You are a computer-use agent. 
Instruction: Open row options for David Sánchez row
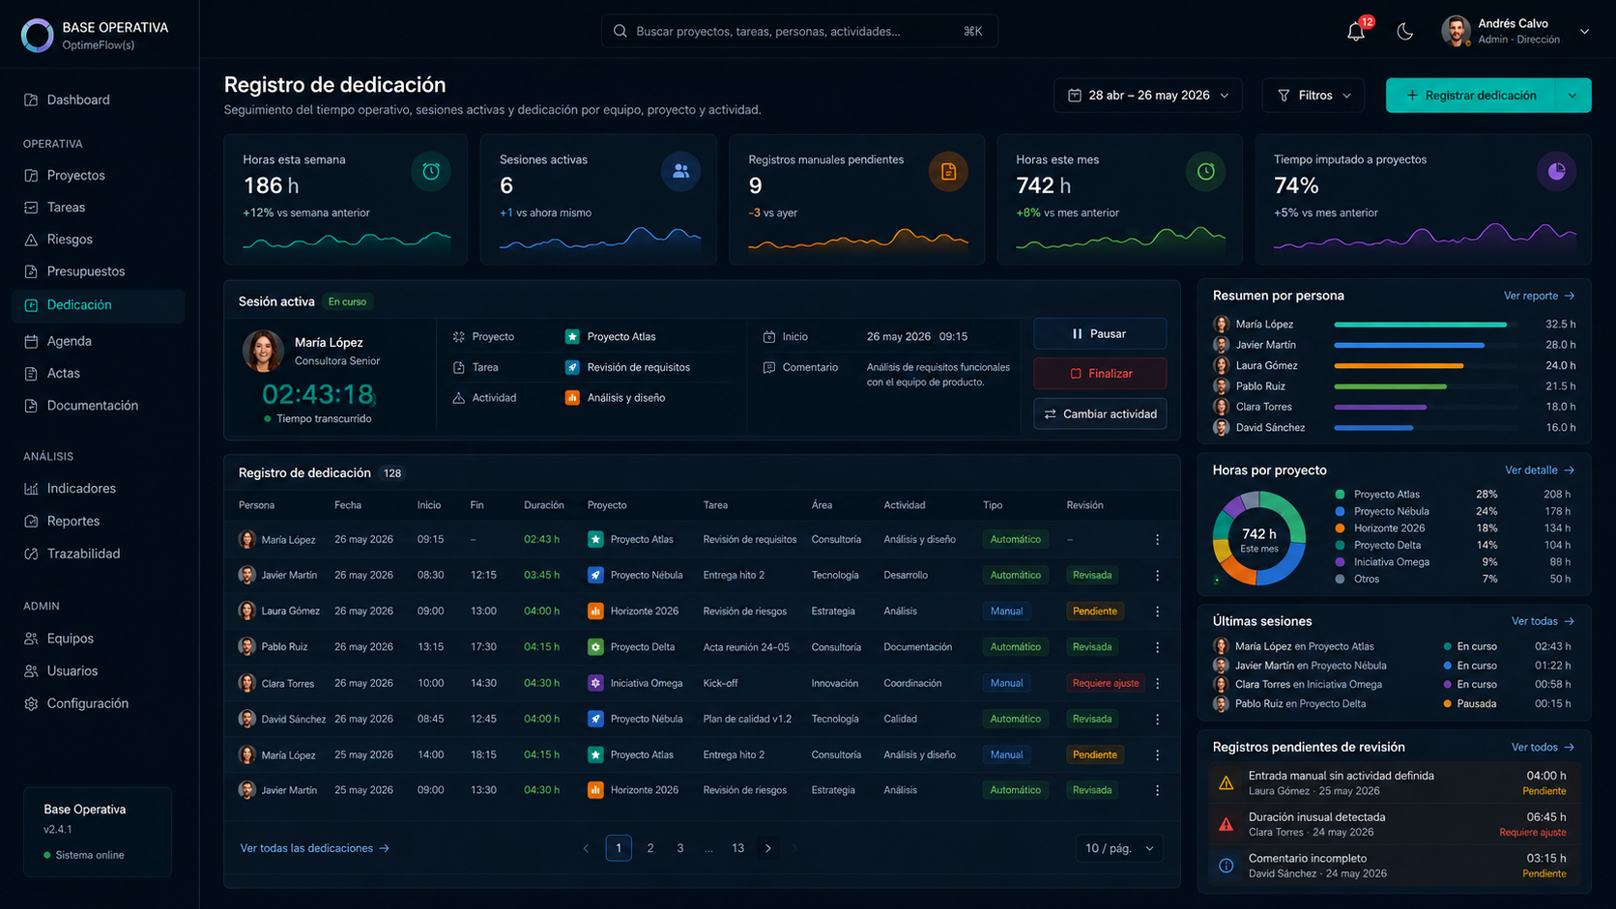[x=1157, y=719]
